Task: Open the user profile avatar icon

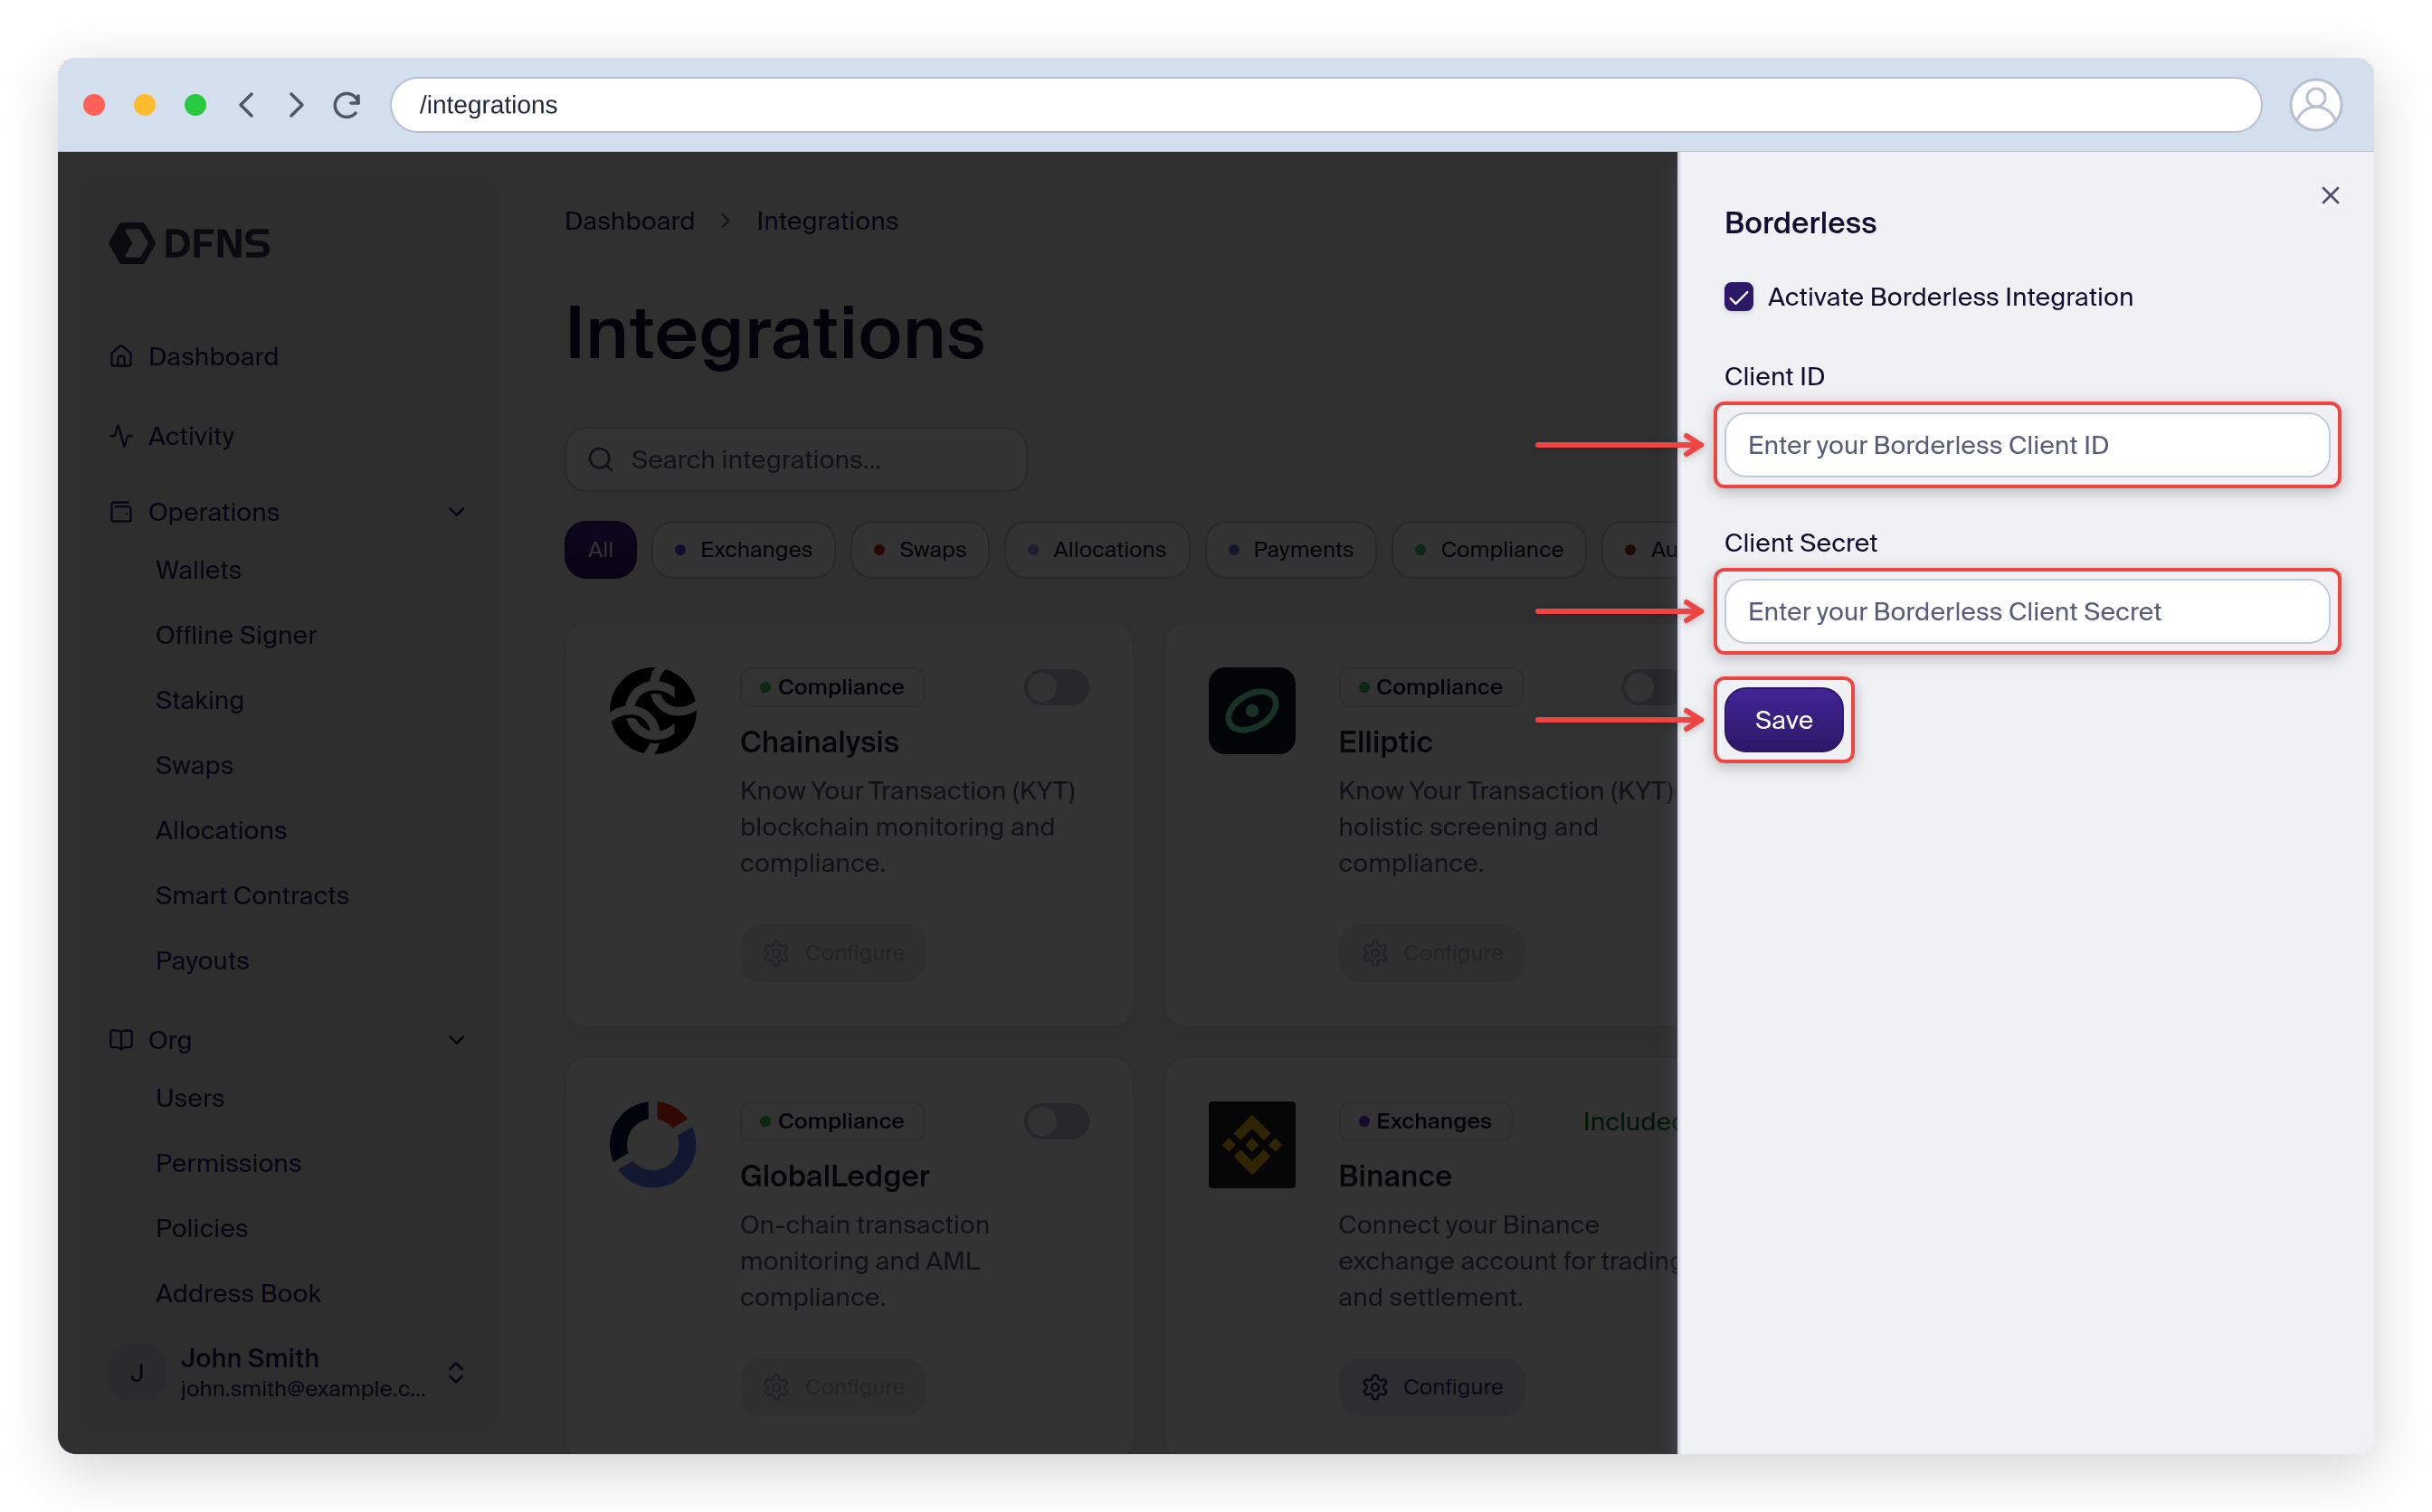Action: tap(2314, 105)
